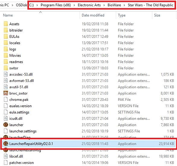The height and width of the screenshot is (166, 177).
Task: Click the eula.settings file icon
Action: click(6, 112)
